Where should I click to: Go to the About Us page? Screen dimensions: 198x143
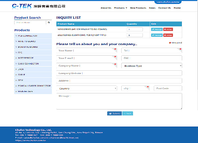click(106, 8)
